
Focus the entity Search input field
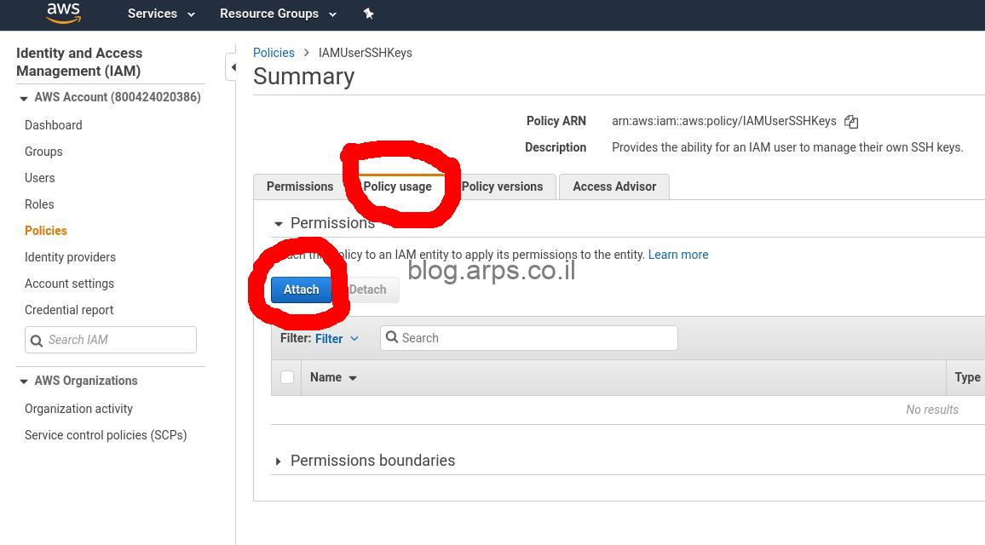[x=529, y=338]
